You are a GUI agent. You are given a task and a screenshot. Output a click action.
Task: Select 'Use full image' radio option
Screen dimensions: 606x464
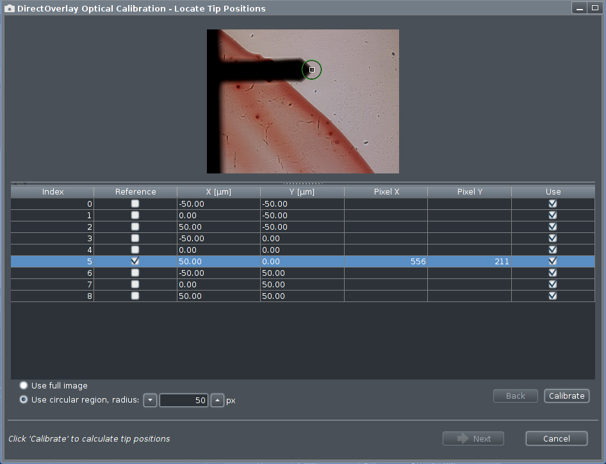pos(24,386)
